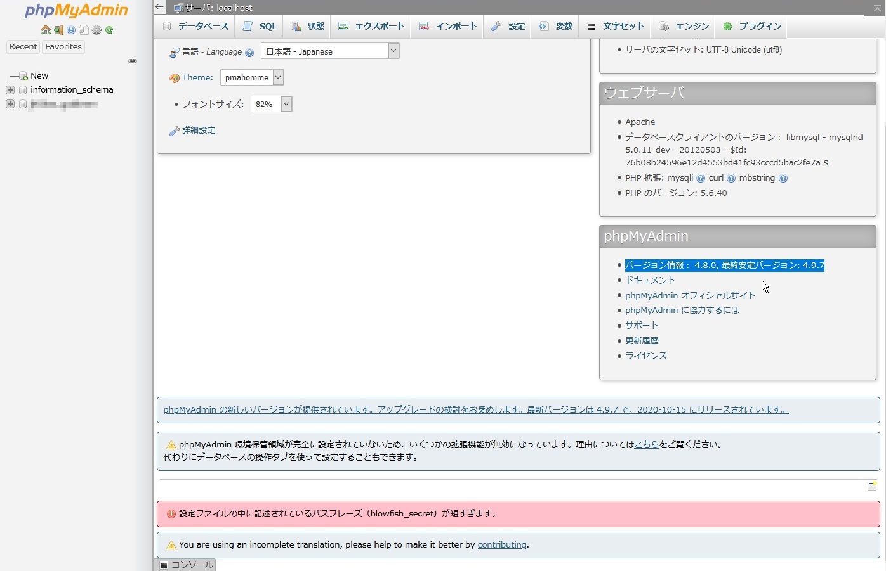Open the 詳細設定 link
This screenshot has width=886, height=571.
click(199, 131)
